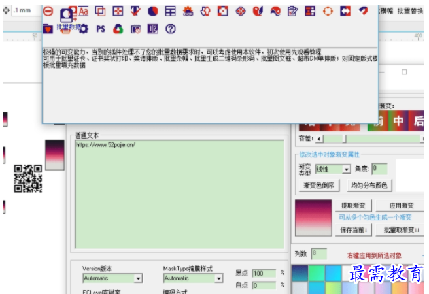This screenshot has height=294, width=429.
Task: Click the square with four arrows icon
Action: pyautogui.click(x=118, y=11)
